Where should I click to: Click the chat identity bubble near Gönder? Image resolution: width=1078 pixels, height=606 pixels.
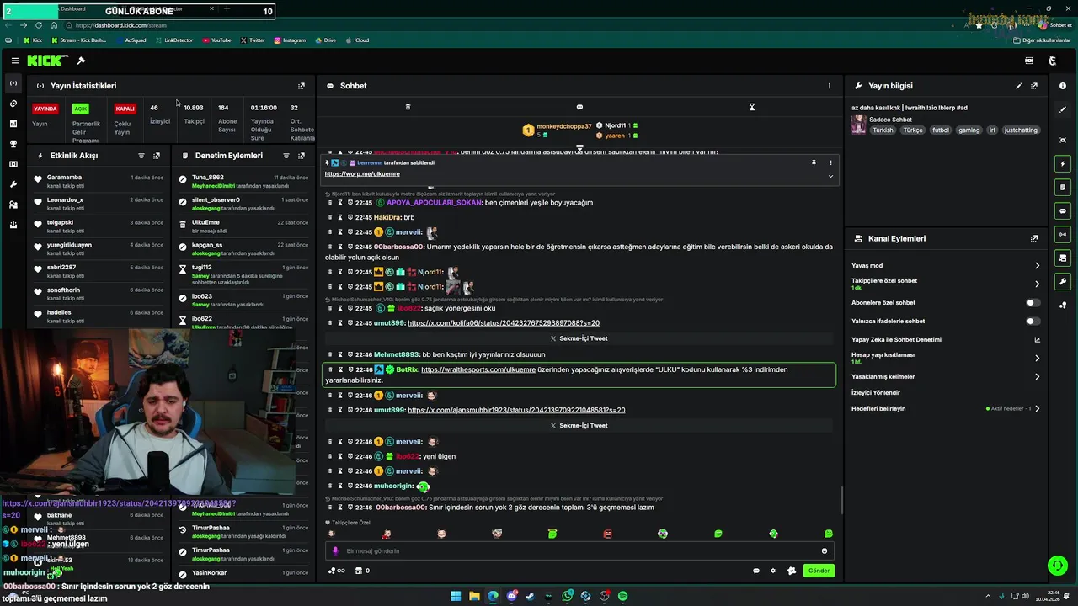click(756, 571)
